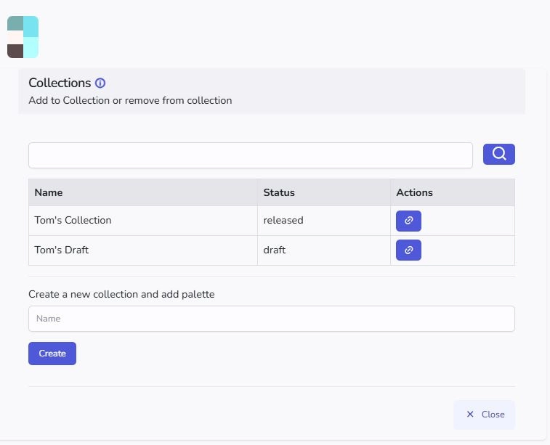
Task: Link palette to Tom's Collection
Action: point(408,221)
